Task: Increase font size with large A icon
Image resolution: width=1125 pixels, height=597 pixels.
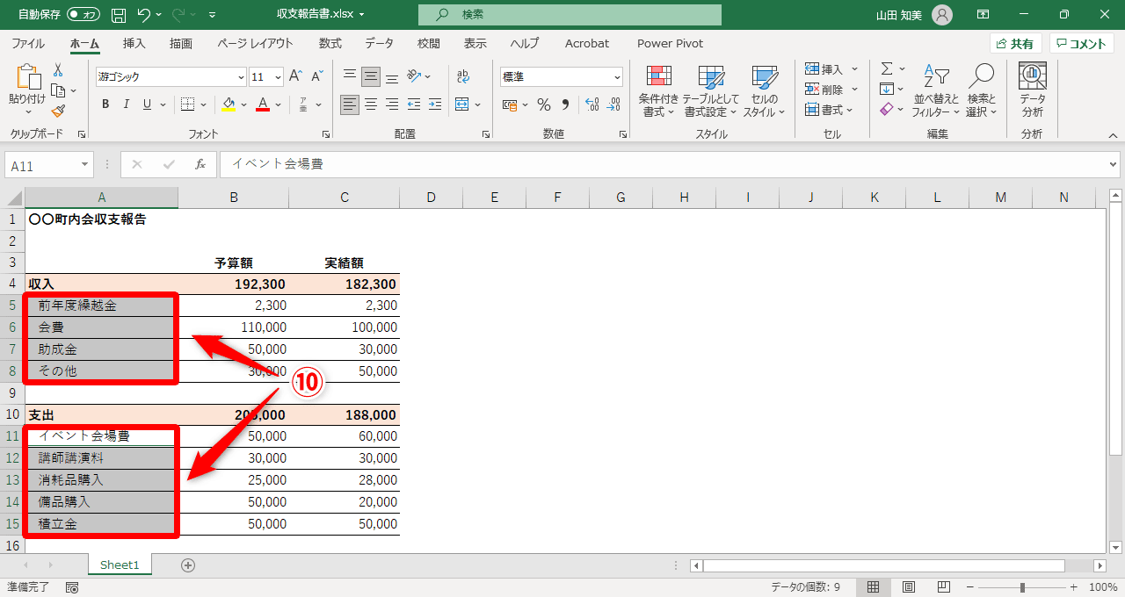Action: pos(296,76)
